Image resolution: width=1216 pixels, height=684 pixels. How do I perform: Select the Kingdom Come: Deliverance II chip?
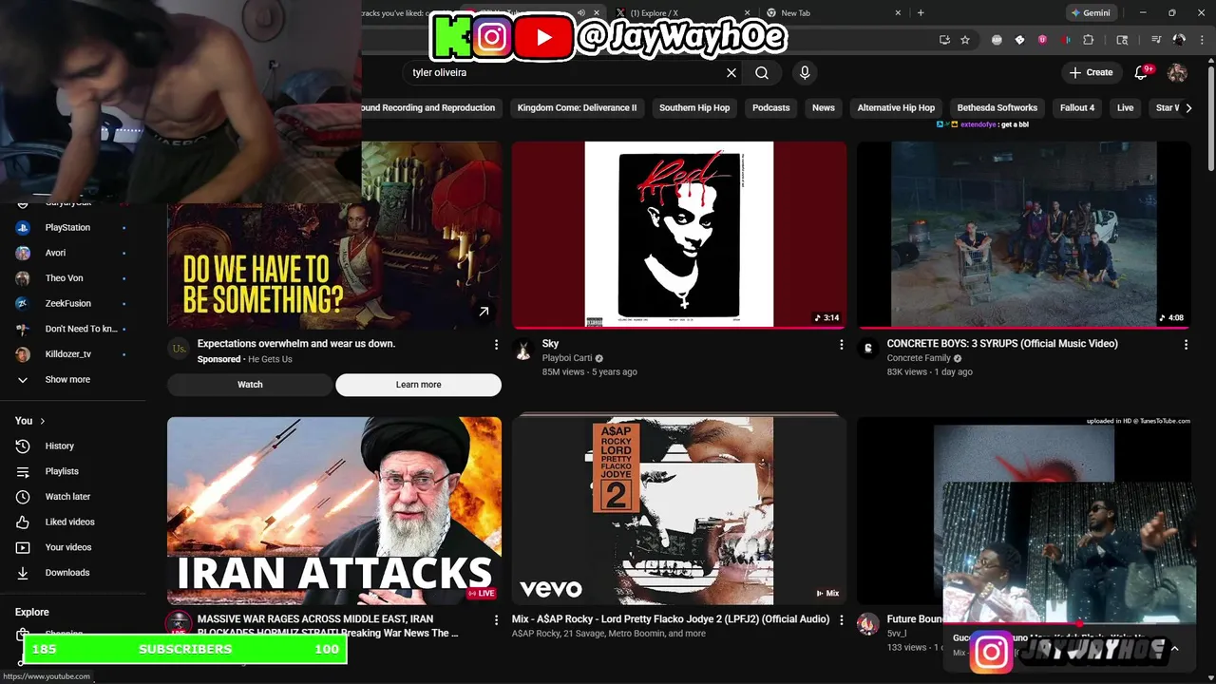pos(577,107)
